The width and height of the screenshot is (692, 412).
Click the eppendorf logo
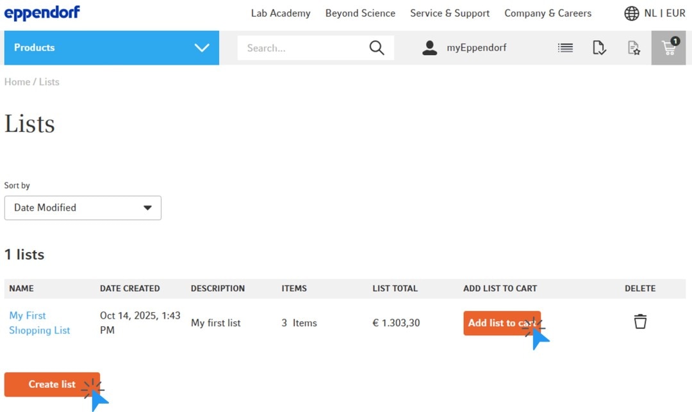pos(42,13)
